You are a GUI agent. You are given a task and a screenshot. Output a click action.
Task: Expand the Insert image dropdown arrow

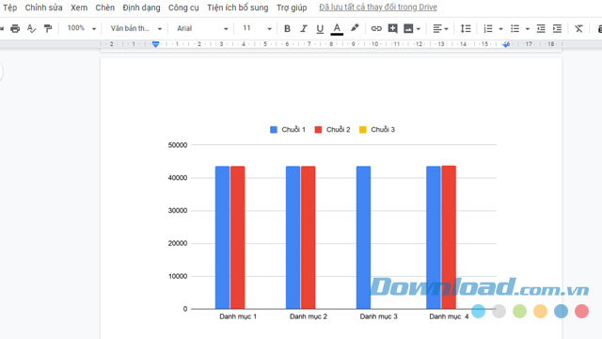pyautogui.click(x=419, y=29)
